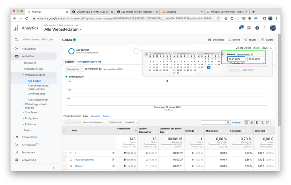Switch to pie chart percentage view
Viewport: 291px width, 185px height.
(x=252, y=122)
